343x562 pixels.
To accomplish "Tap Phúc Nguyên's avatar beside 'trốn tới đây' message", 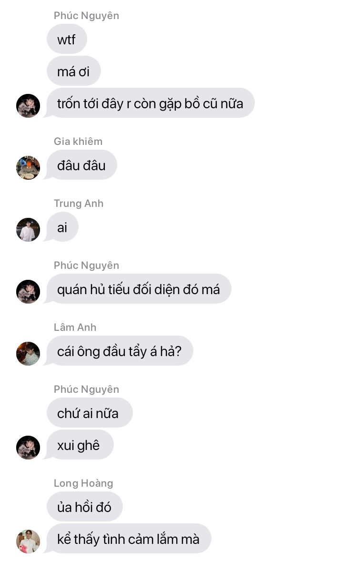I will click(28, 106).
